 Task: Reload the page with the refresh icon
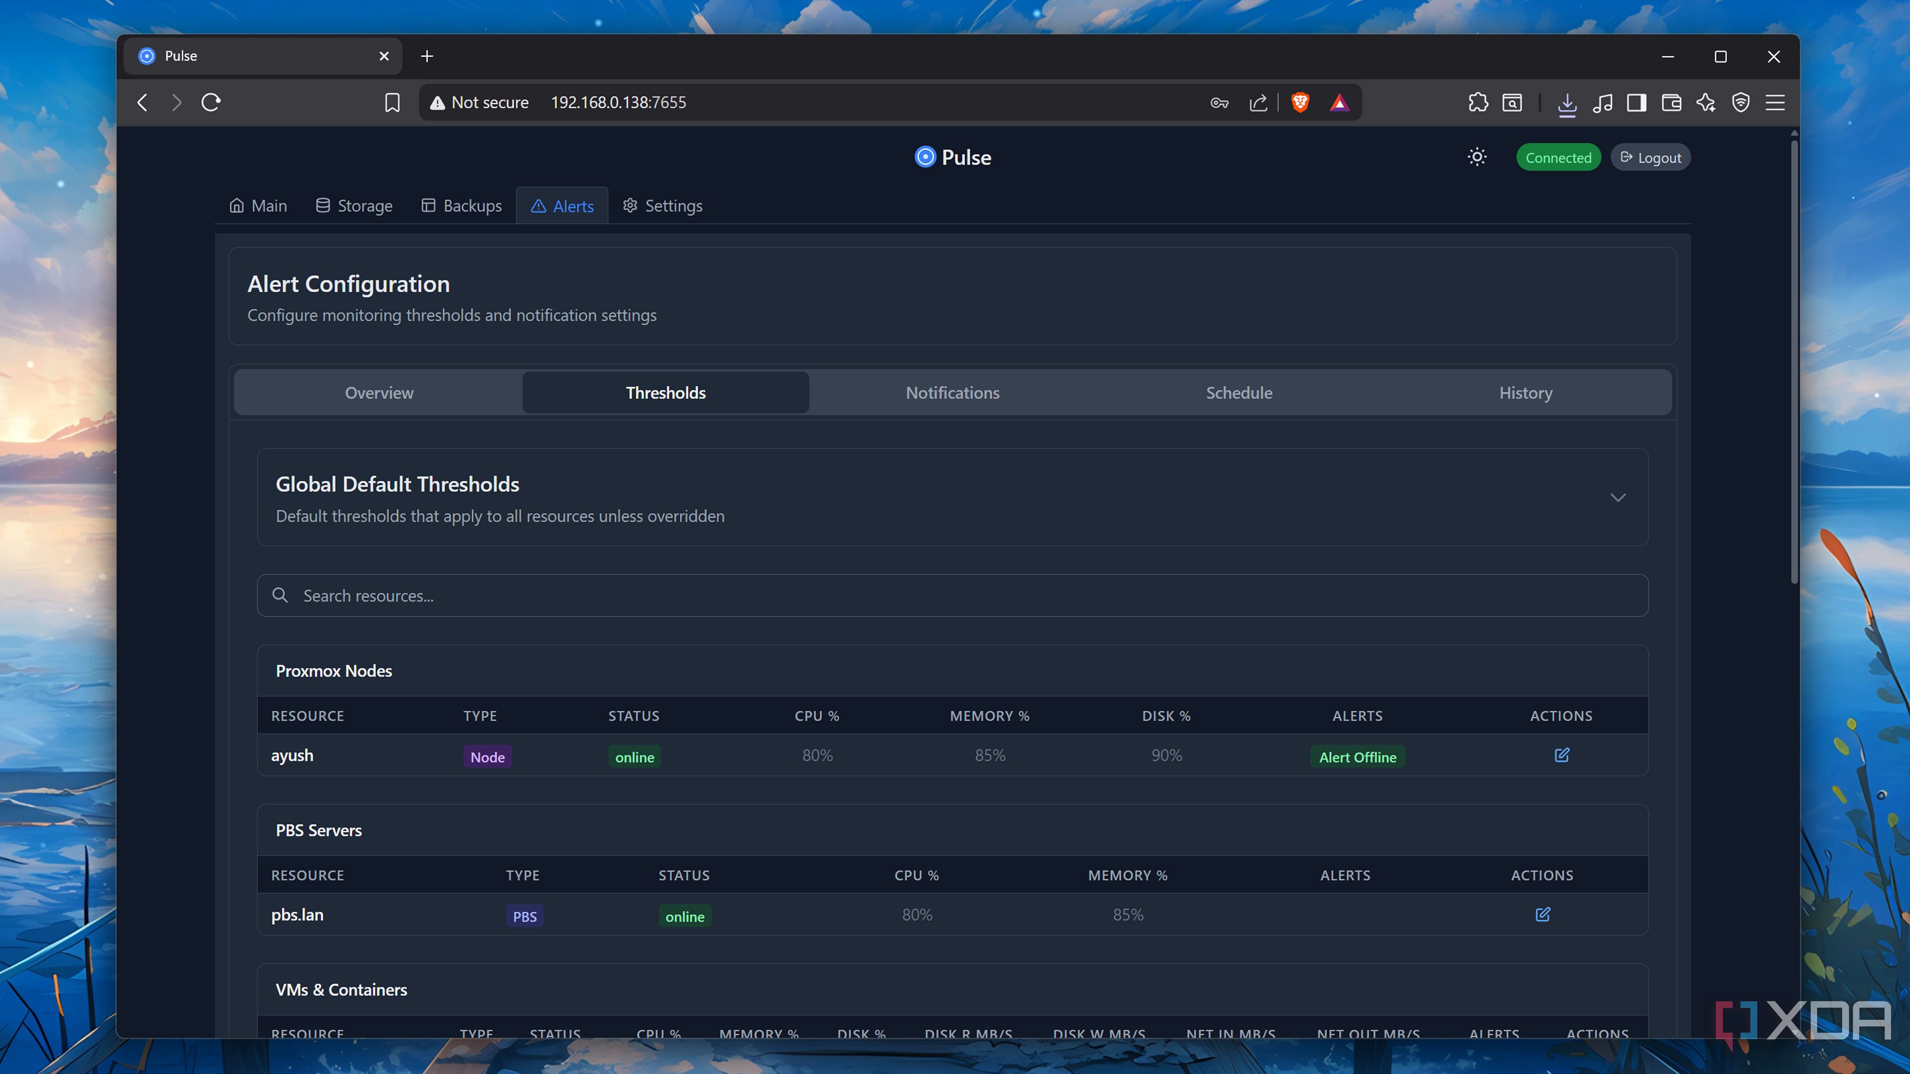point(211,102)
